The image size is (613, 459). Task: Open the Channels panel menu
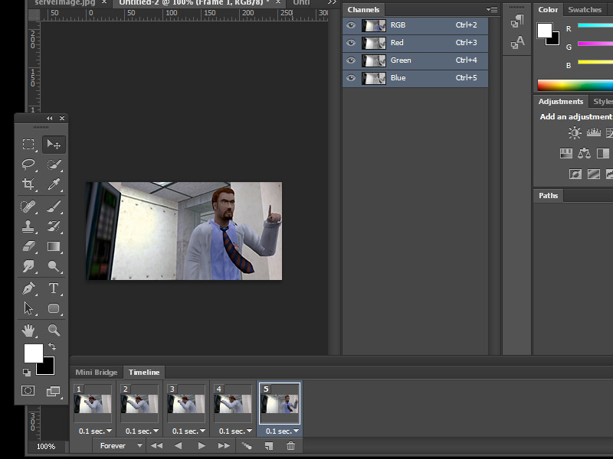tap(492, 9)
